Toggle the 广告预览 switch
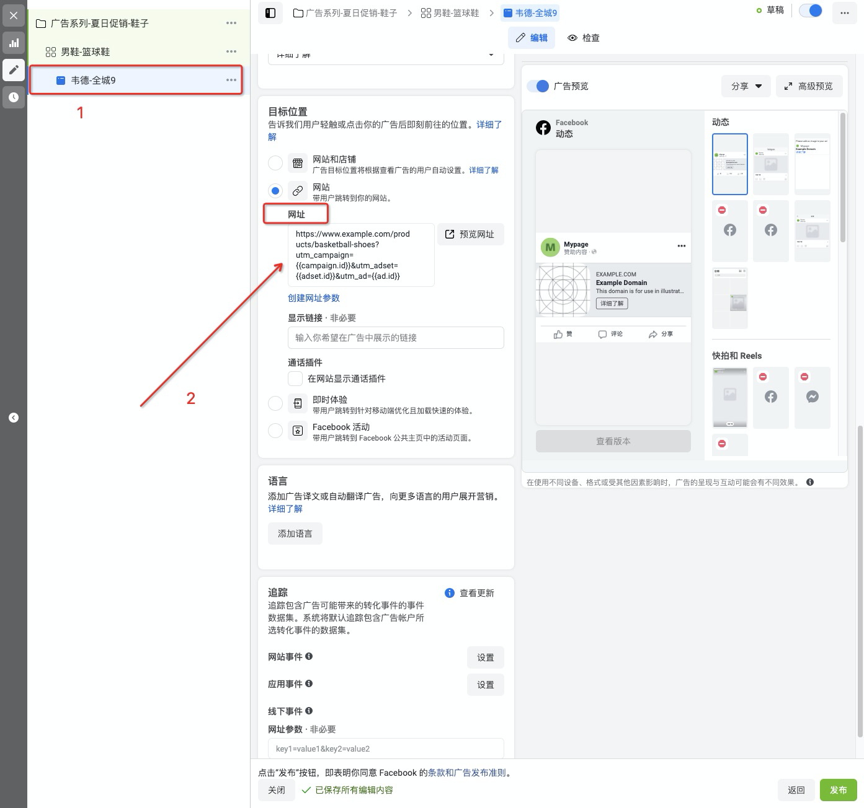Screen dimensions: 864x808 click(x=538, y=86)
